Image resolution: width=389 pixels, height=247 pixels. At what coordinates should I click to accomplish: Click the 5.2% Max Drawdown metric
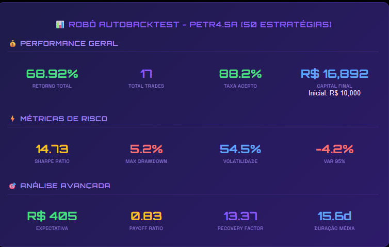[146, 149]
